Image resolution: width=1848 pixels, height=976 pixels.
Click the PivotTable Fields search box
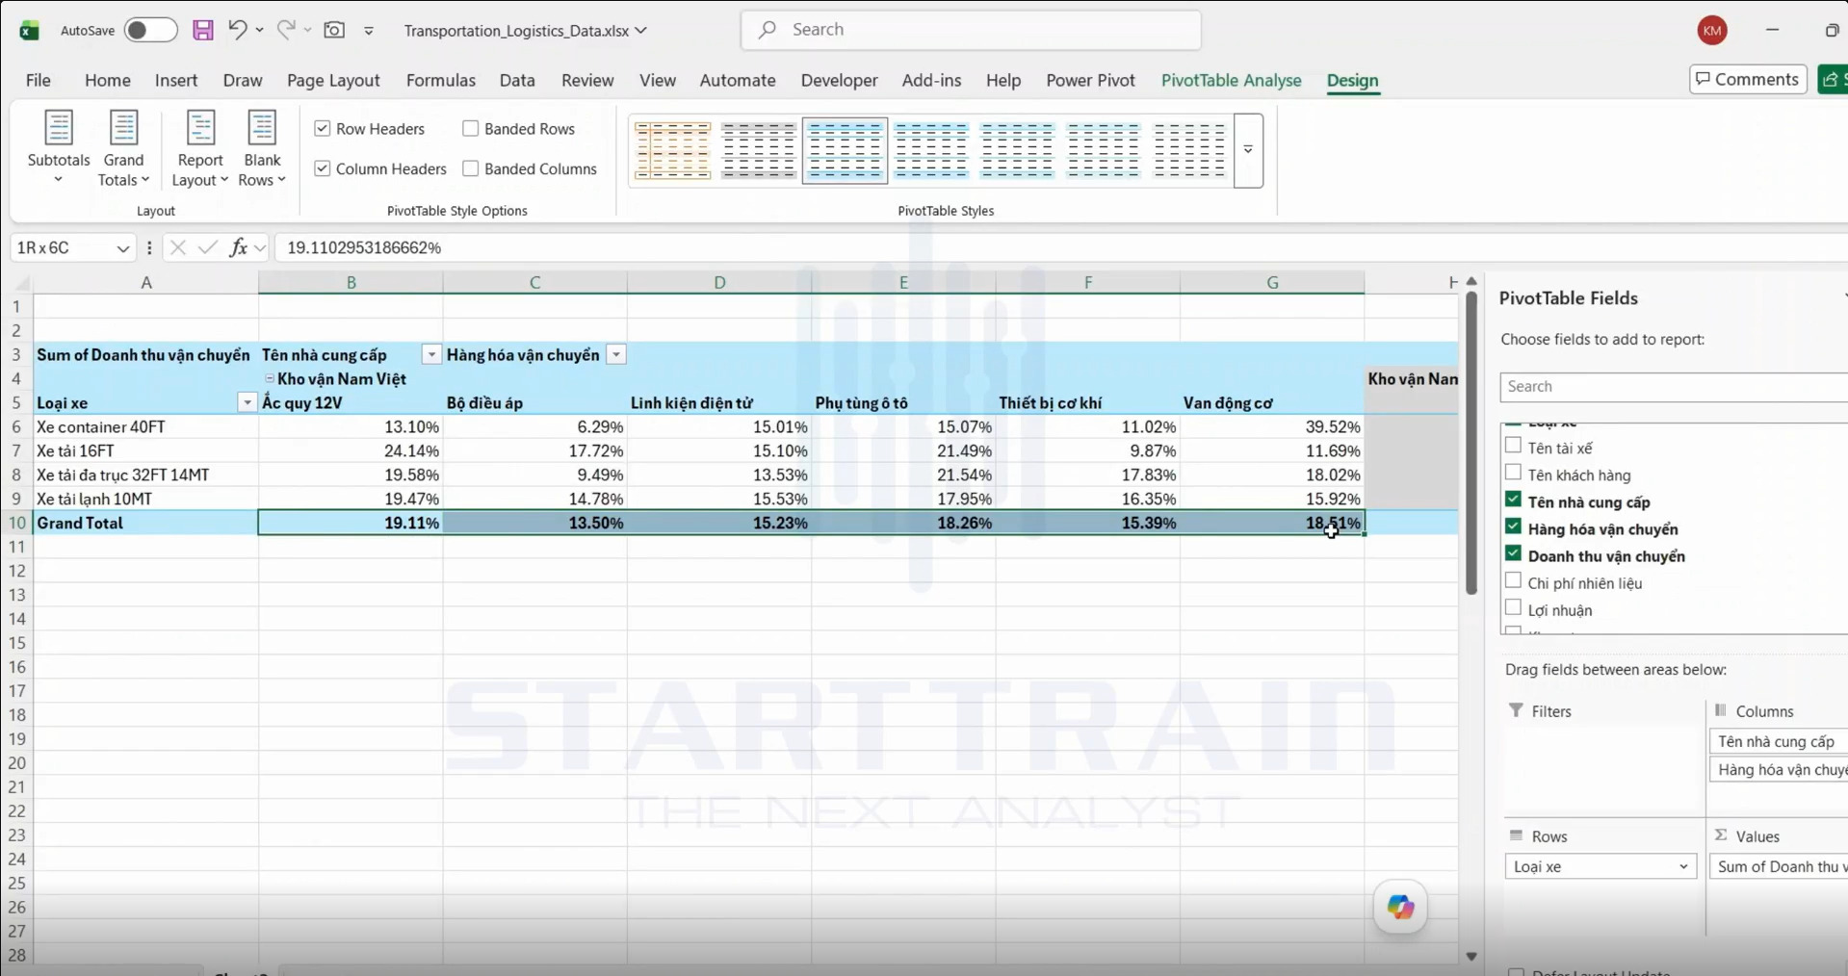(1674, 386)
